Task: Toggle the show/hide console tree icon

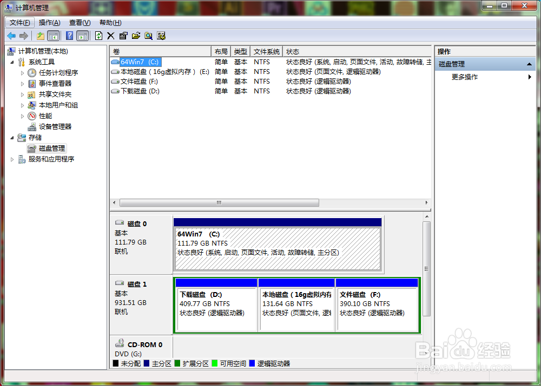Action: [x=53, y=36]
